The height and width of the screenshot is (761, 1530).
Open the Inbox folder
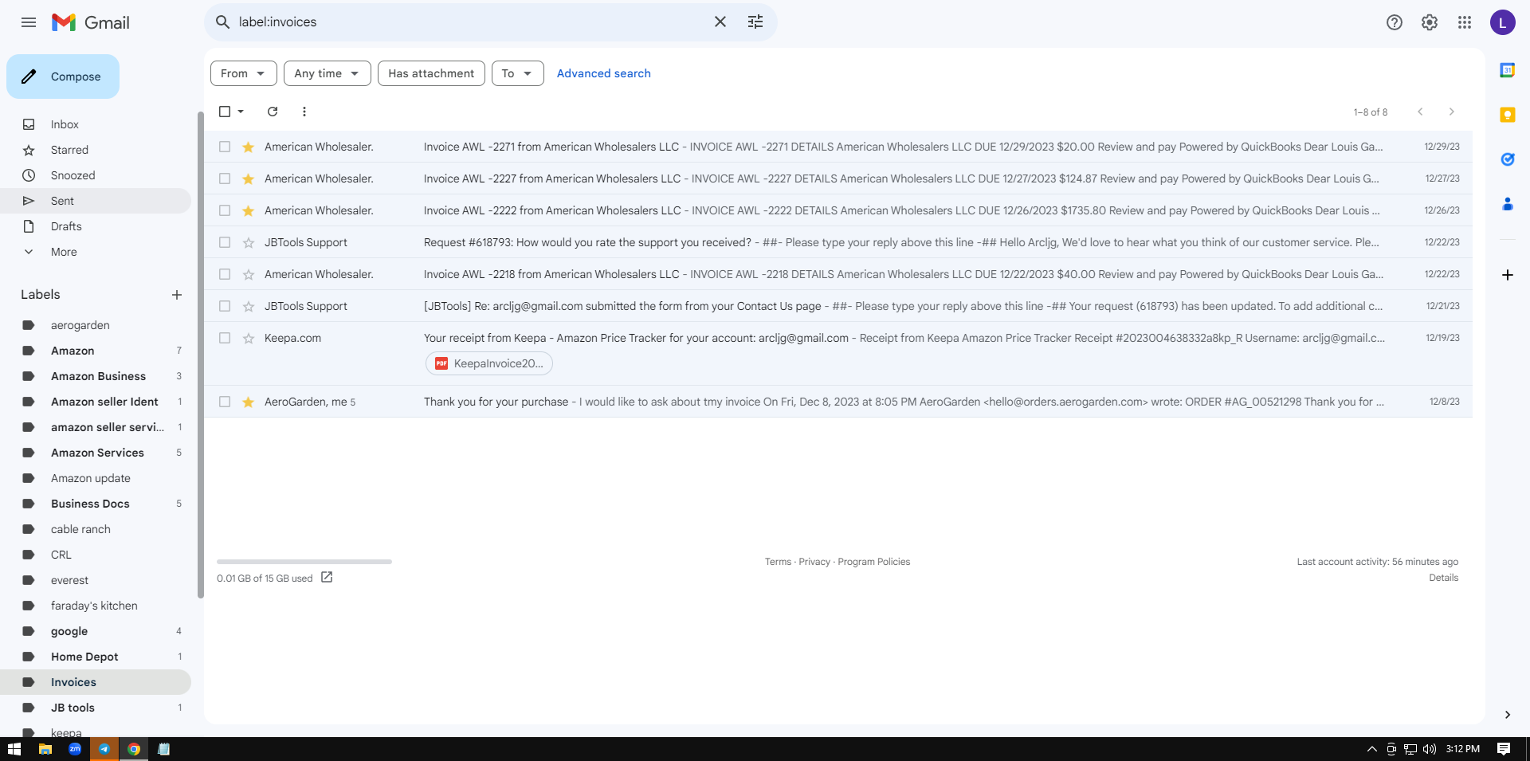pos(65,124)
